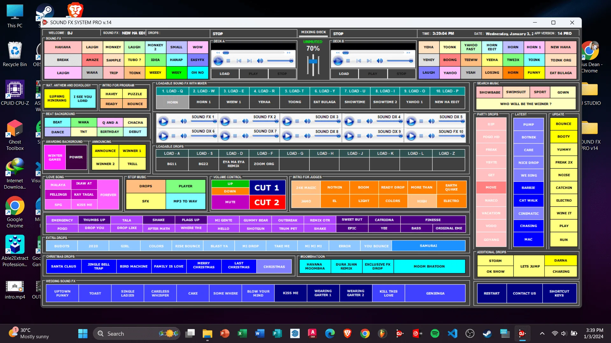Play the SOUND DX 9 player
This screenshot has width=611, height=343.
click(x=349, y=136)
